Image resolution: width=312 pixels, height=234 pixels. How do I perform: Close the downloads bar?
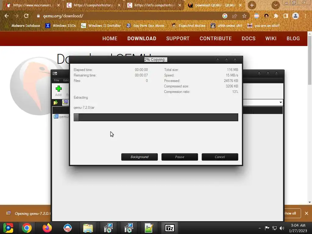[307, 213]
